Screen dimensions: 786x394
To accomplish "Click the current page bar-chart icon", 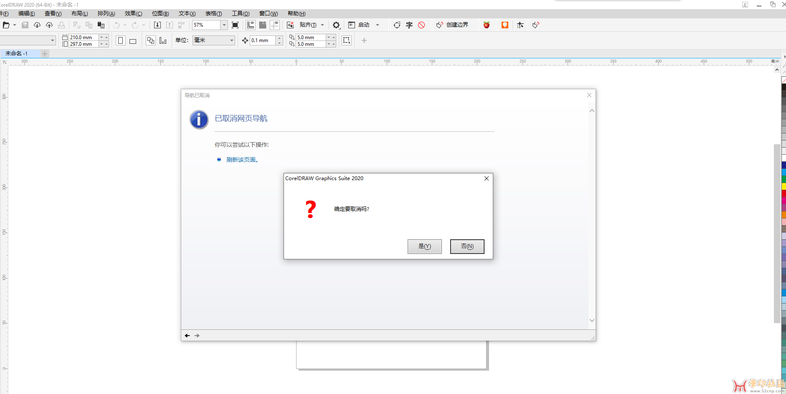I will tap(163, 40).
